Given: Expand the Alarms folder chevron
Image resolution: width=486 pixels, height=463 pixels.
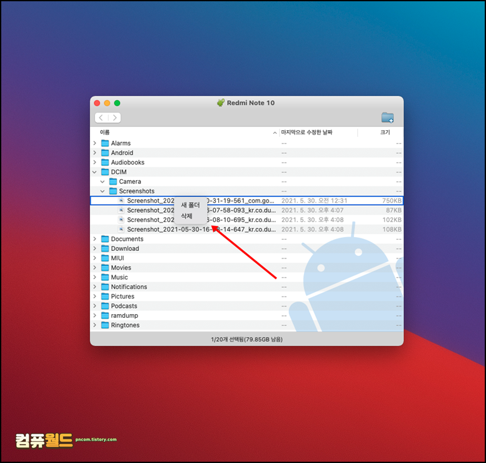Looking at the screenshot, I should click(95, 143).
